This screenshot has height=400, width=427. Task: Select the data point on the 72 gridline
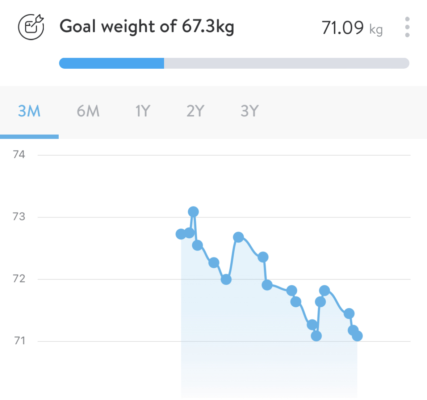[x=226, y=279]
